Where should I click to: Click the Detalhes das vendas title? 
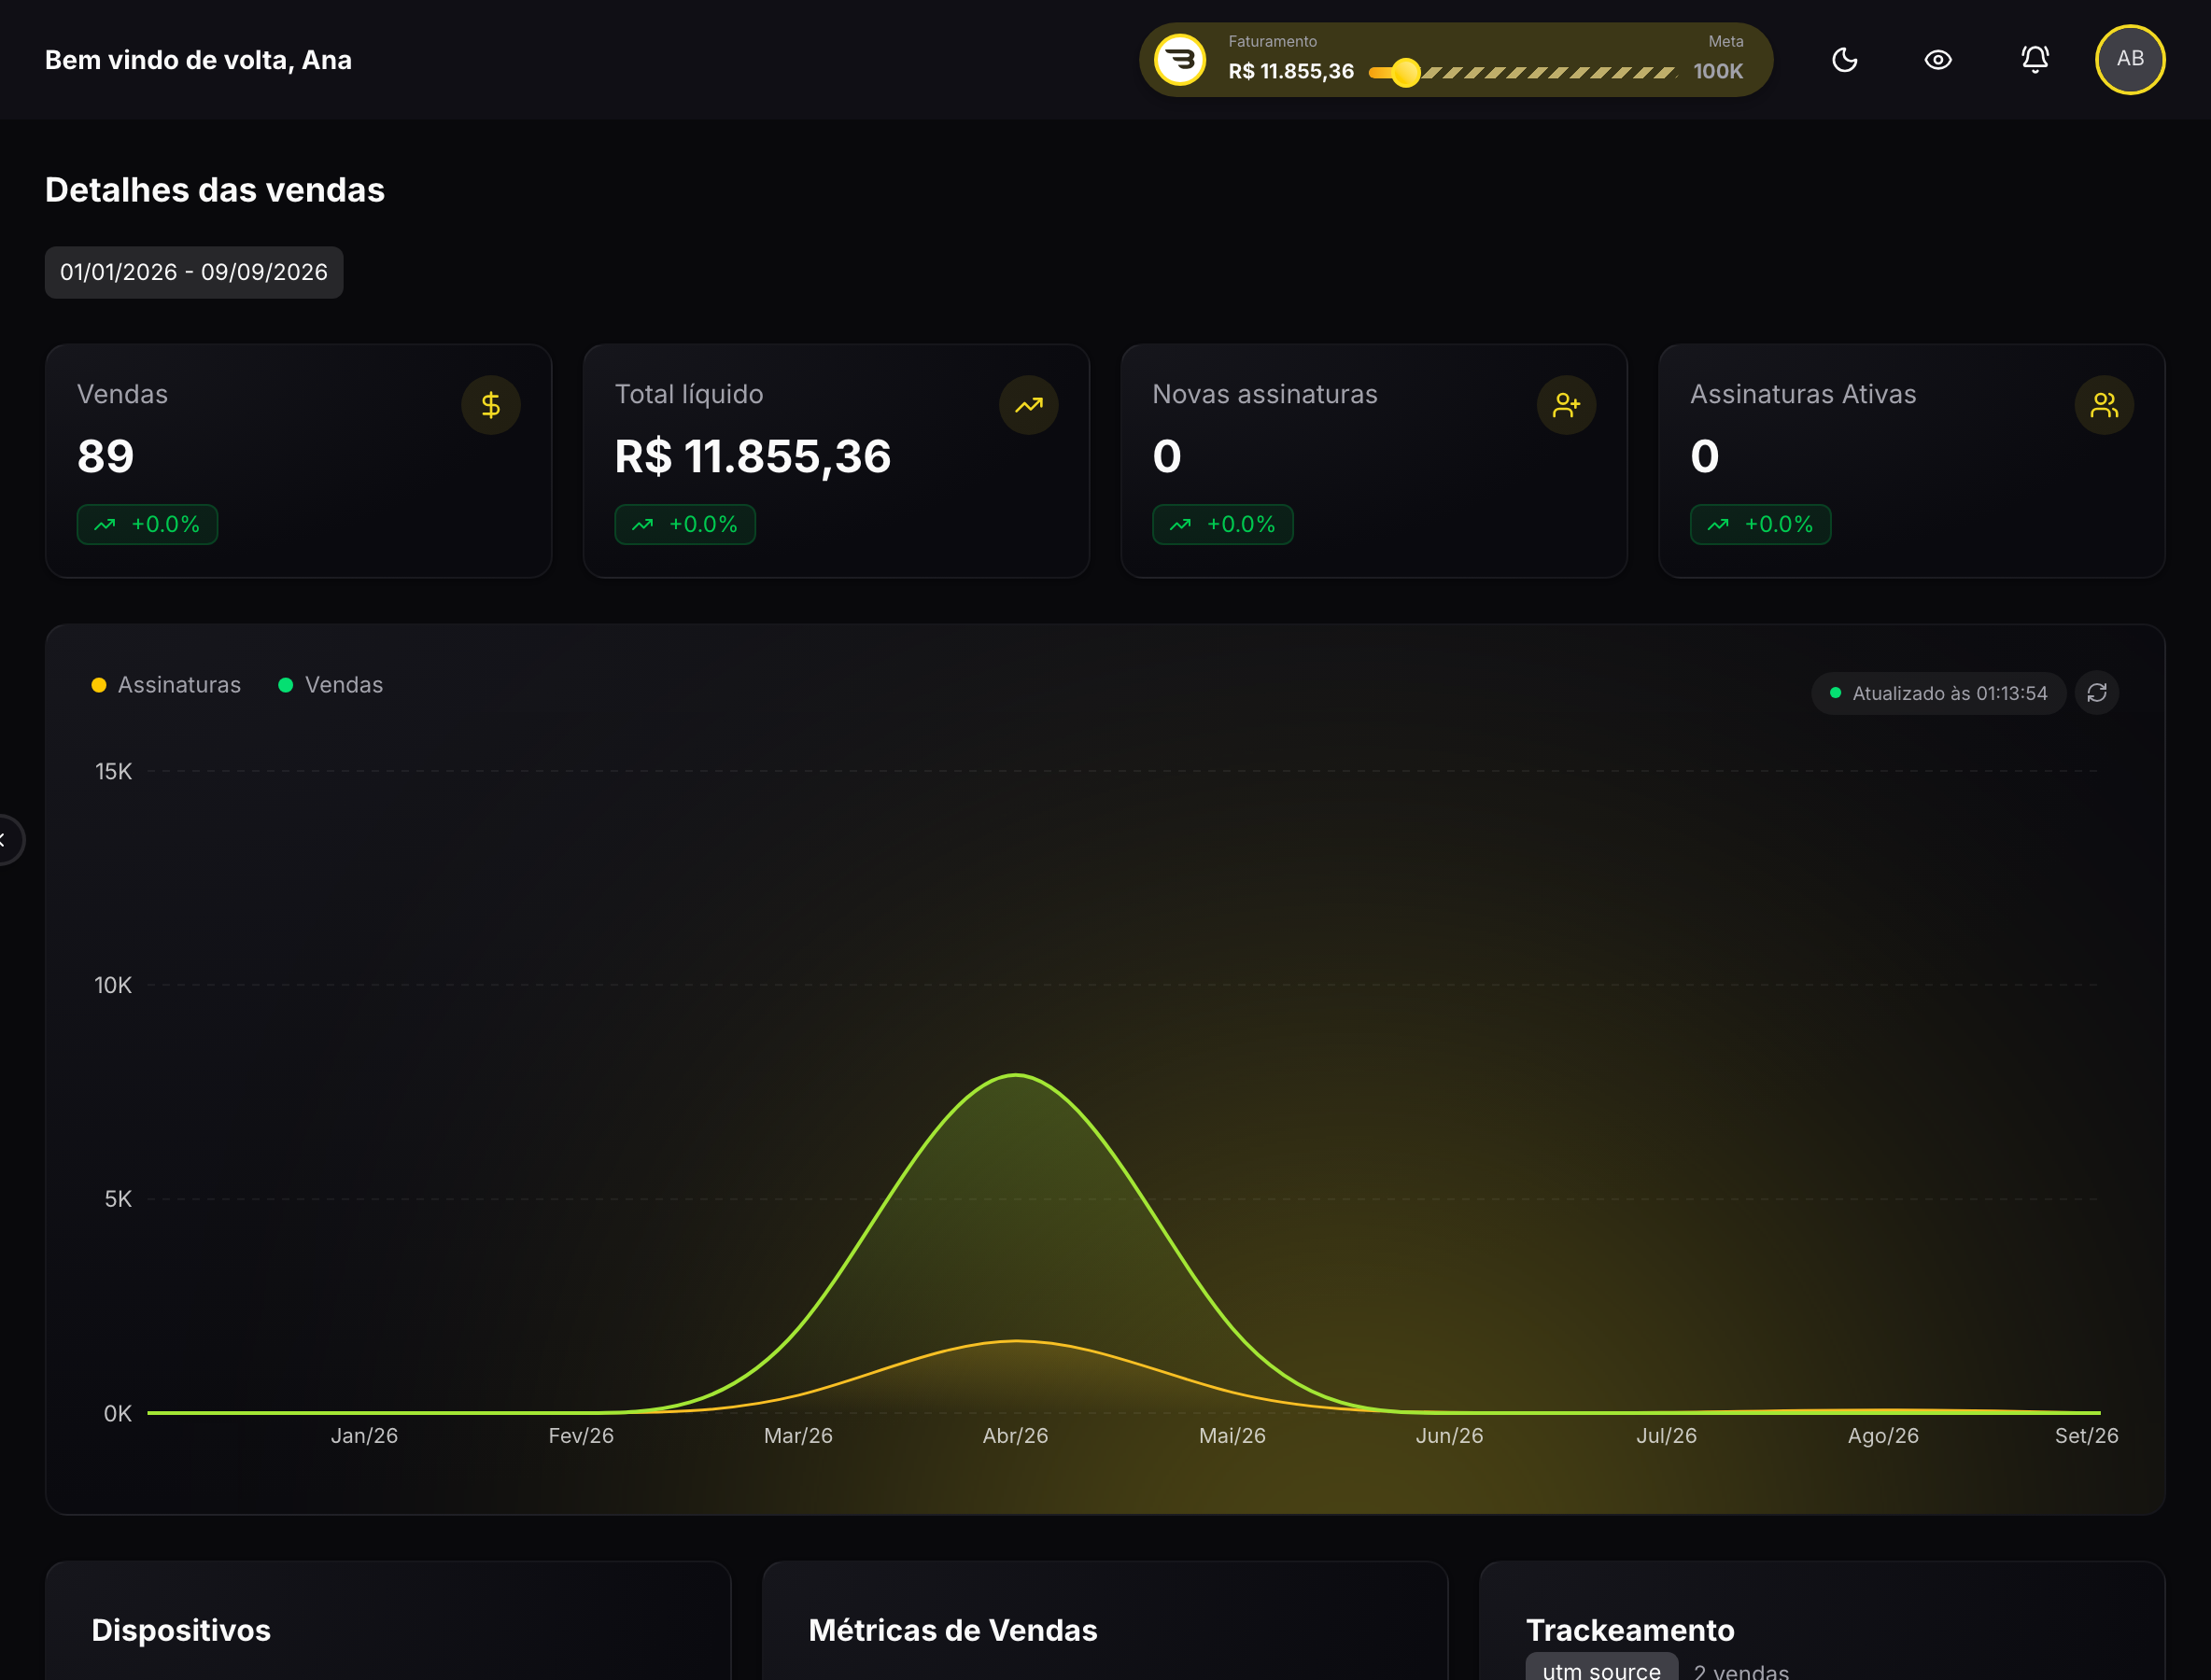coord(215,190)
